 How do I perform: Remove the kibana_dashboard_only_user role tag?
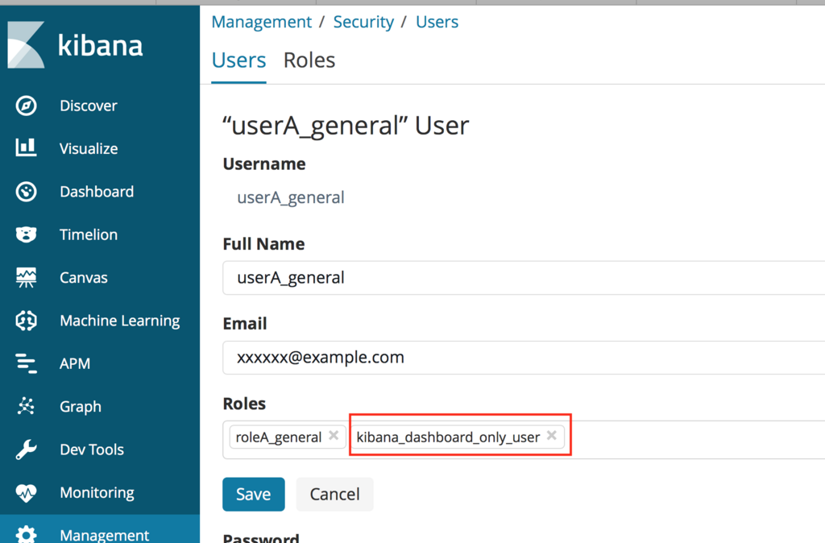551,435
